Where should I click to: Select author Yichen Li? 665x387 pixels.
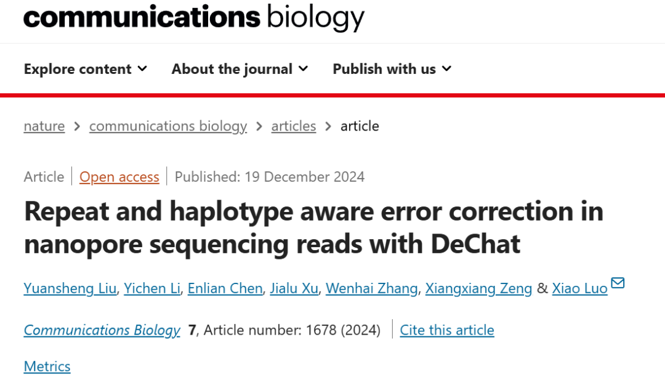(152, 288)
